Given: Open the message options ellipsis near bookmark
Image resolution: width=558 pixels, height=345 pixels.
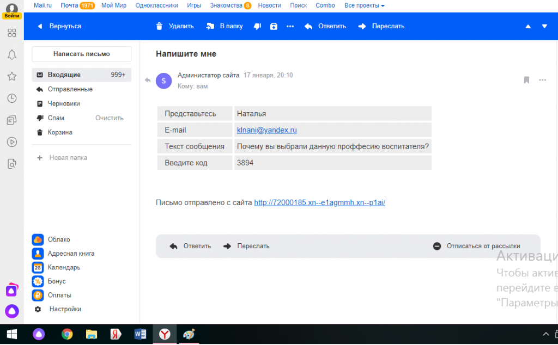Looking at the screenshot, I should 542,80.
